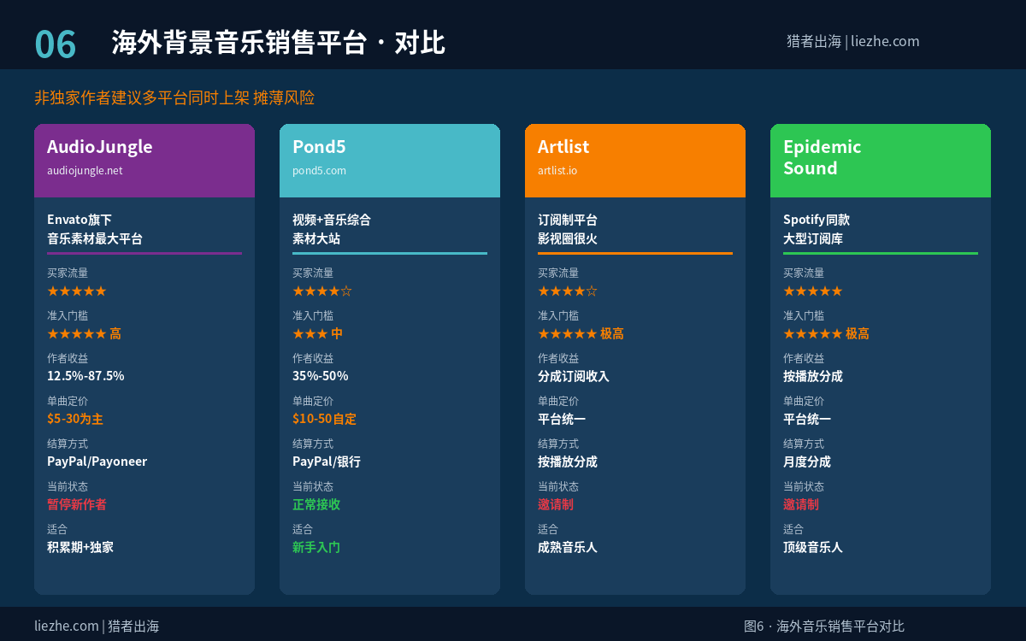Click the Spotify同款 大型订阅库 description

tap(817, 229)
